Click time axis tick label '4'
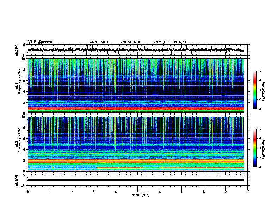The width and height of the screenshot is (279, 215). click(x=116, y=192)
